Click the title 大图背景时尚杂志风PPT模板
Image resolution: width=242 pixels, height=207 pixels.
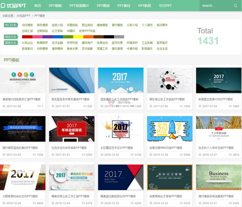(20, 196)
